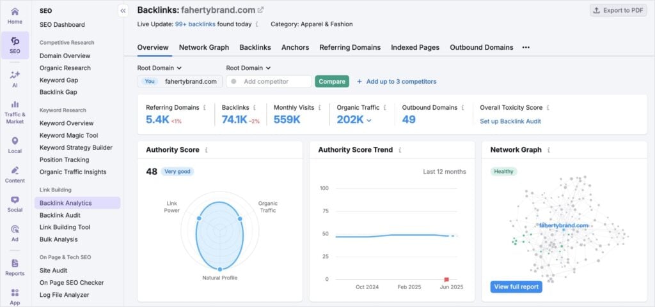This screenshot has height=307, width=655.
Task: Show info icon beside Authority Score Trend
Action: click(400, 150)
